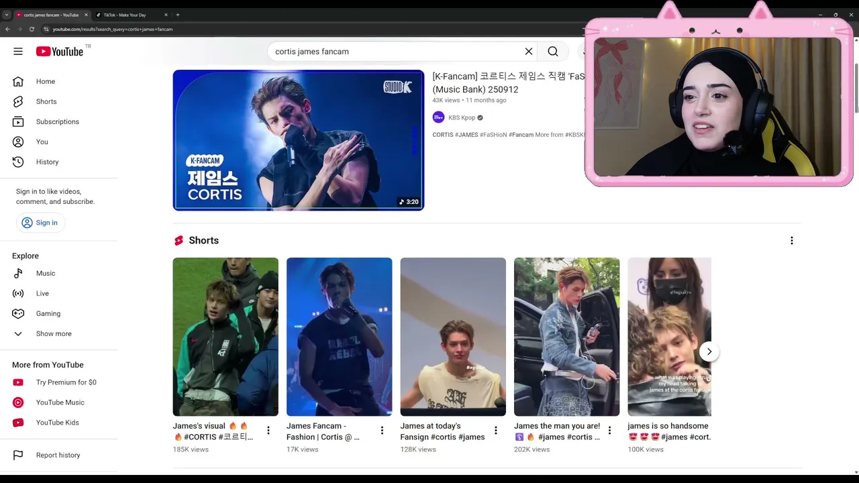Viewport: 859px width, 483px height.
Task: Click the "100K views" text
Action: pos(646,449)
